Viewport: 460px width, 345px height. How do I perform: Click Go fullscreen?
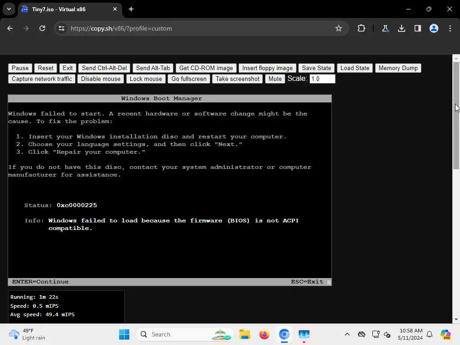coord(189,79)
